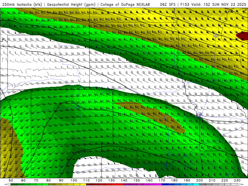Click the "F153" forecast hour text
The height and width of the screenshot is (186, 248).
185,4
